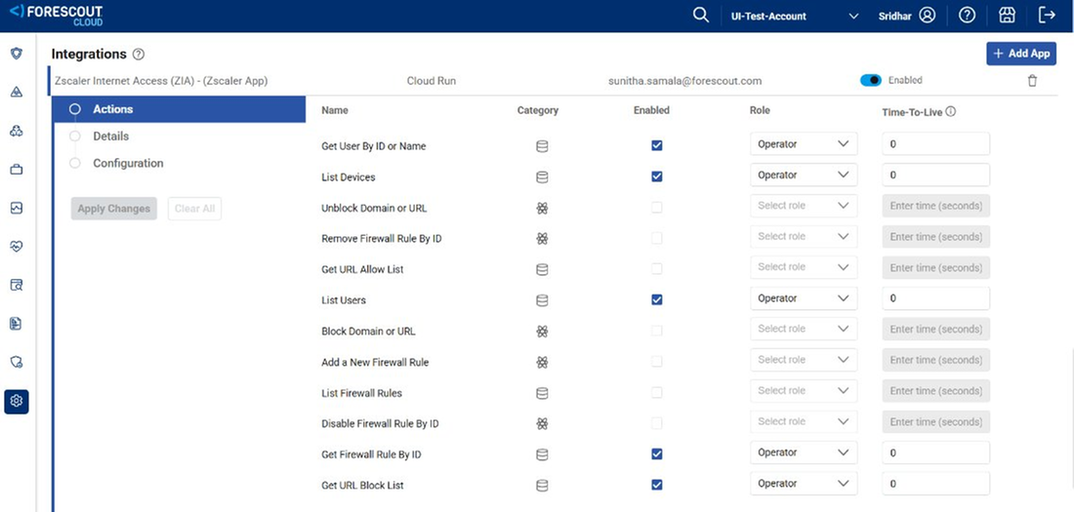Uncheck Enabled for List Devices
Screen dimensions: 1074x512
(x=657, y=176)
